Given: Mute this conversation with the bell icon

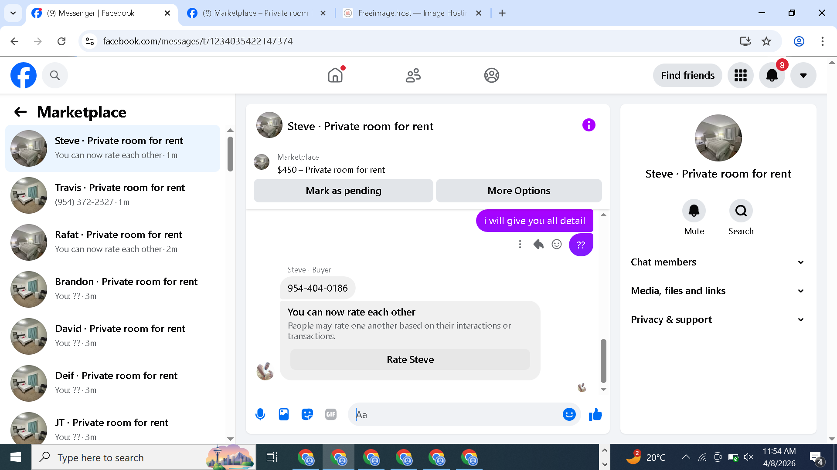Looking at the screenshot, I should click(x=694, y=211).
